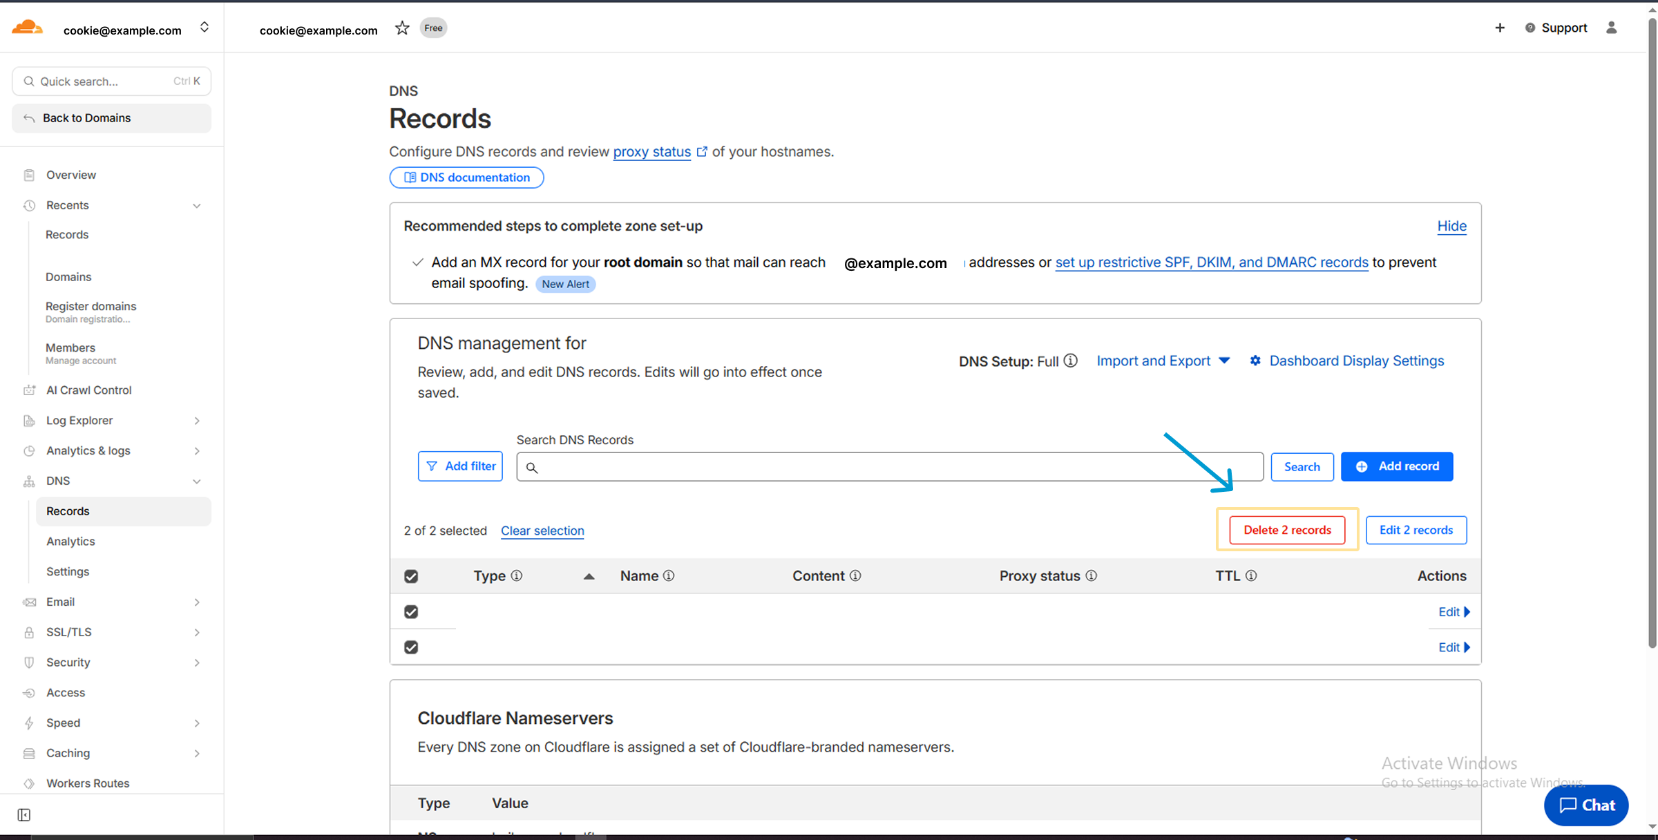Screen dimensions: 1658x840
Task: Click the Search DNS Records field
Action: [x=890, y=467]
